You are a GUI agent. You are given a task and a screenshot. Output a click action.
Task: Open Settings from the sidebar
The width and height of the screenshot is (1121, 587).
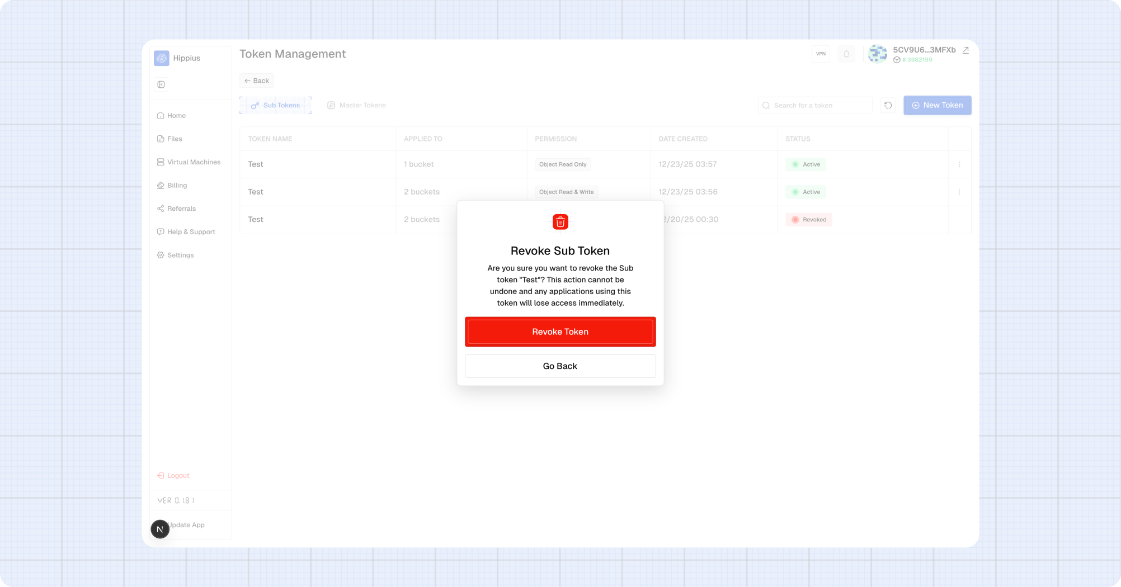(x=180, y=255)
